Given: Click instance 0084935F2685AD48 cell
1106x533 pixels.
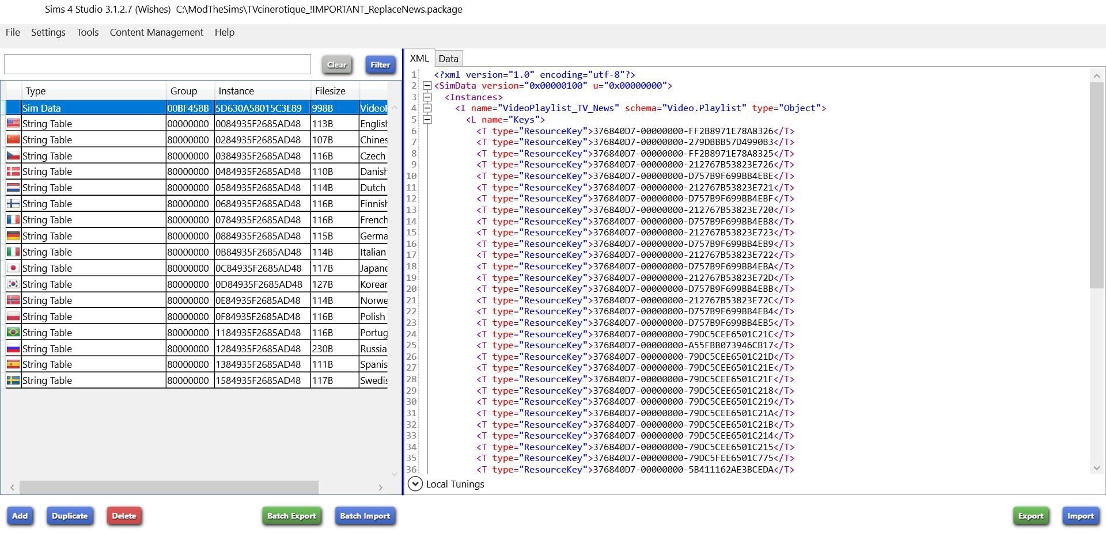Looking at the screenshot, I should click(262, 123).
